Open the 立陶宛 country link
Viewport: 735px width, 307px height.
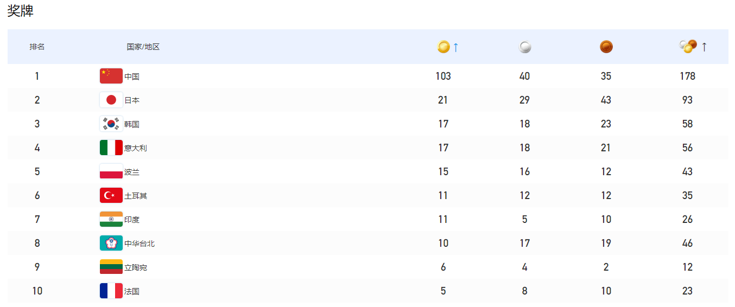click(136, 267)
